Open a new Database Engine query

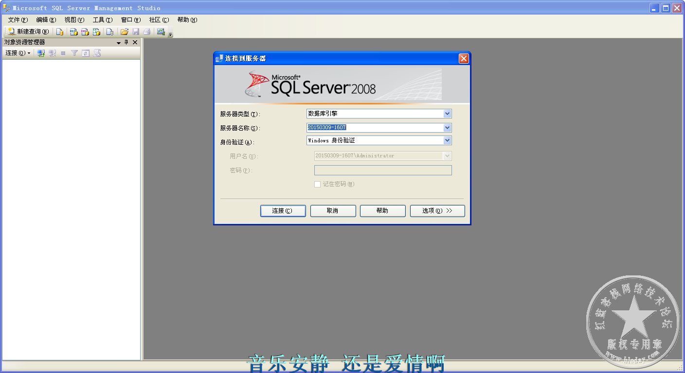coord(59,32)
